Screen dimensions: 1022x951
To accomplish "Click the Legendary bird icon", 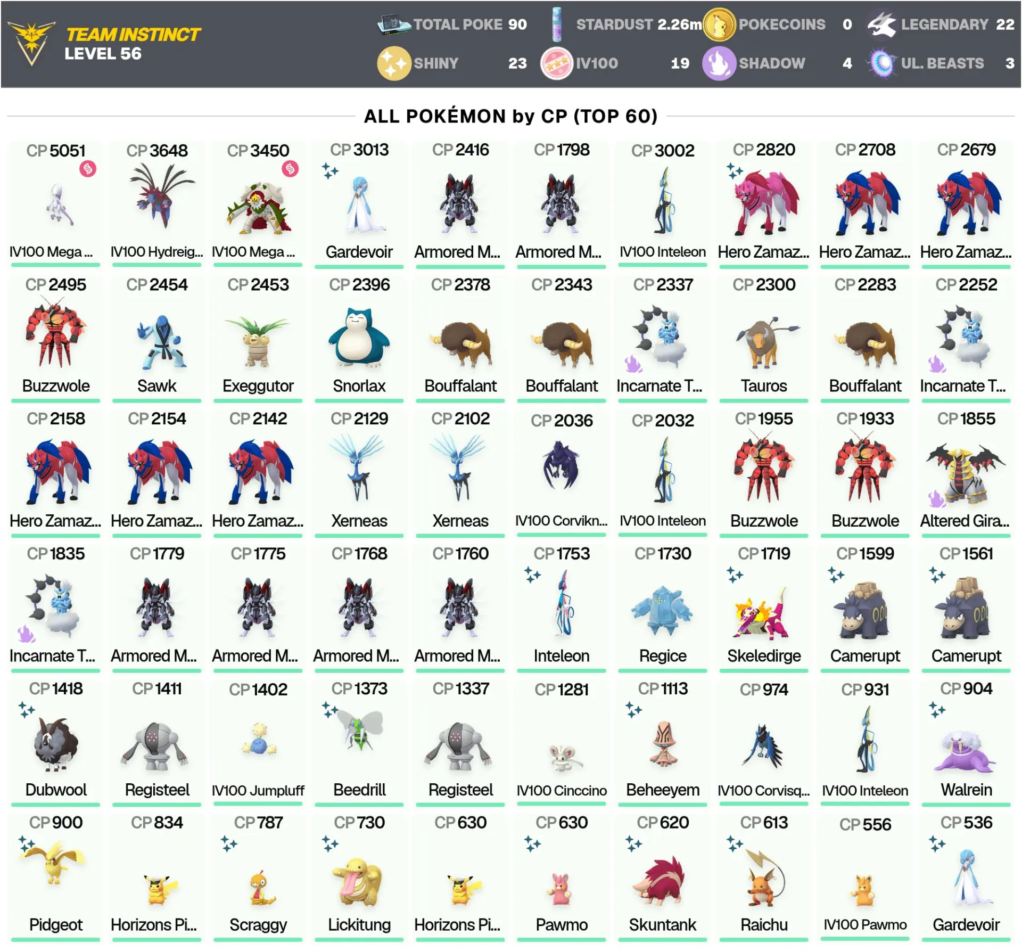I will click(x=882, y=24).
